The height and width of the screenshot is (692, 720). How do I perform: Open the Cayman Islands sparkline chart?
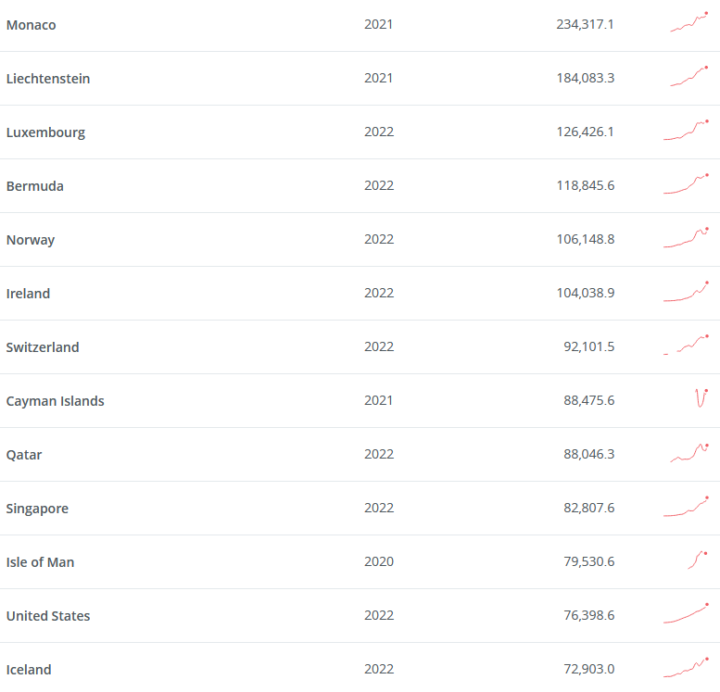[701, 398]
